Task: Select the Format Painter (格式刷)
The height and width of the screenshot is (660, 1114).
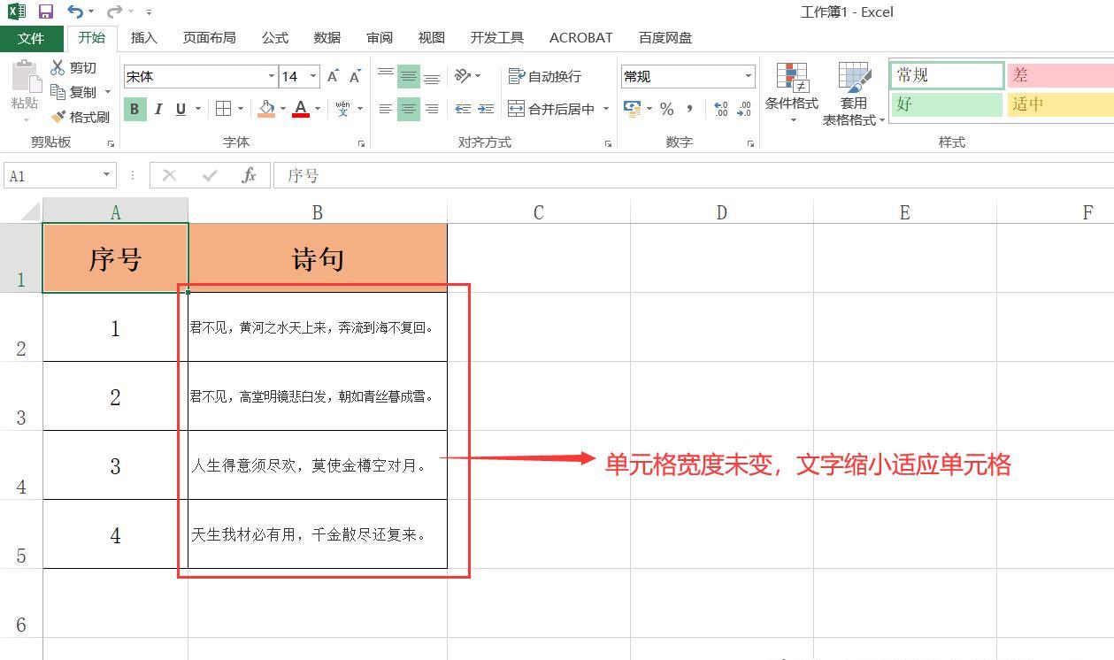Action: tap(81, 117)
